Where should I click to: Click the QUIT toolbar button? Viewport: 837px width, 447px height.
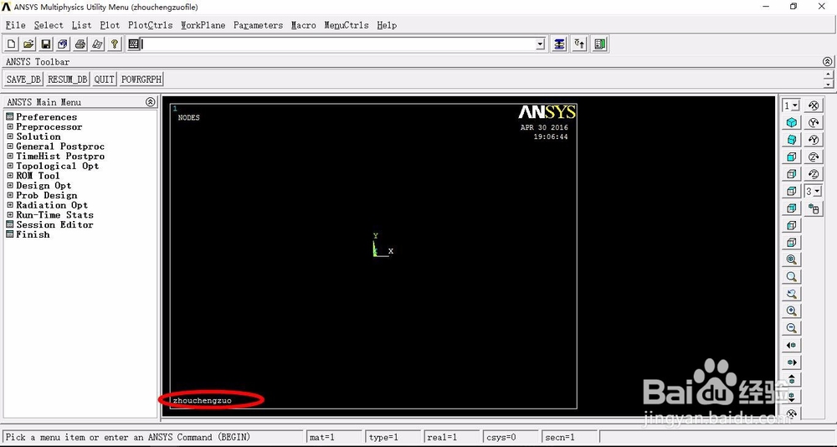(104, 79)
